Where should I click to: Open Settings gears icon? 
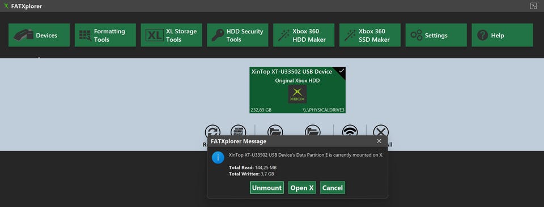pyautogui.click(x=416, y=35)
